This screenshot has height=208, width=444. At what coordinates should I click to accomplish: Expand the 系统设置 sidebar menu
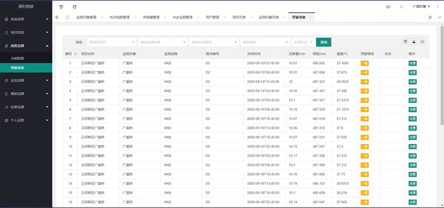pyautogui.click(x=26, y=19)
